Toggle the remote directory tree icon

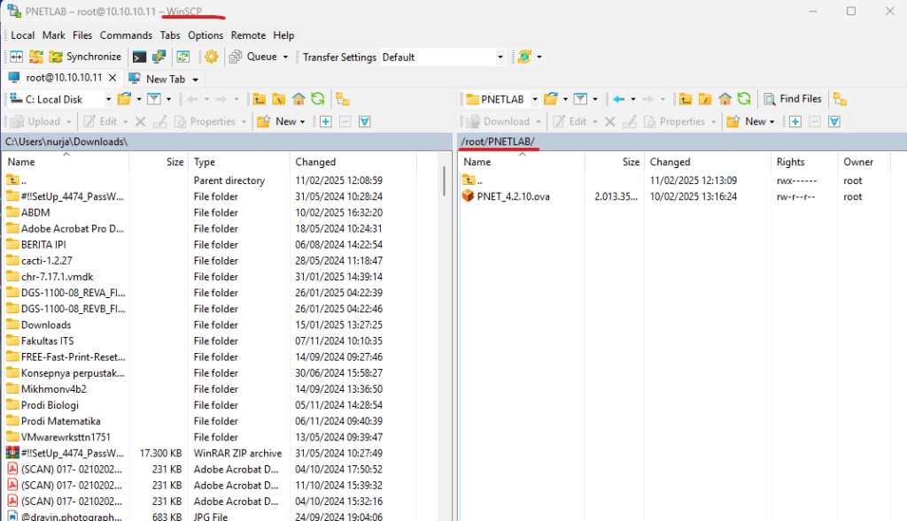coord(839,99)
